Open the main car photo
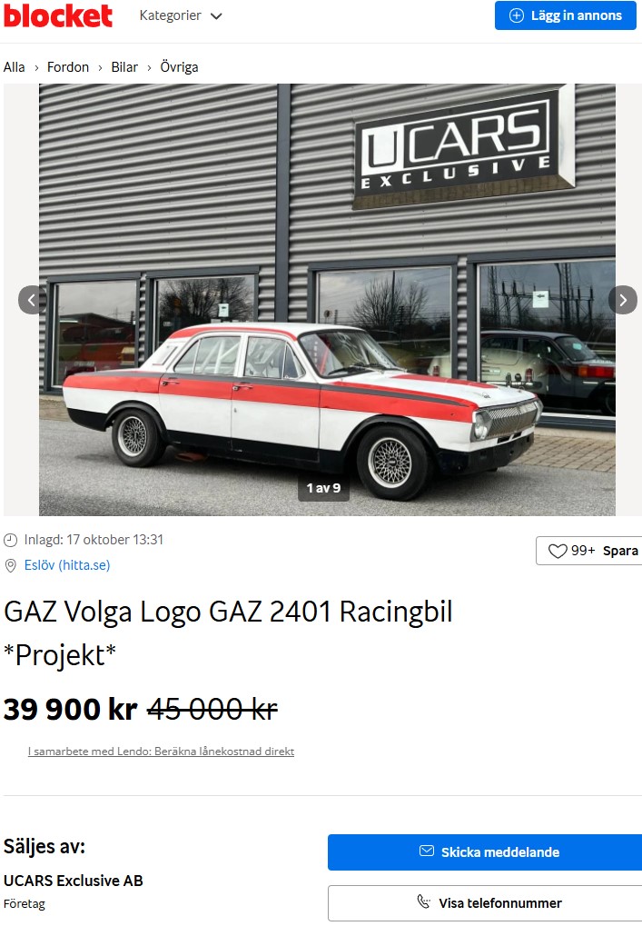This screenshot has width=642, height=926. coord(327,300)
